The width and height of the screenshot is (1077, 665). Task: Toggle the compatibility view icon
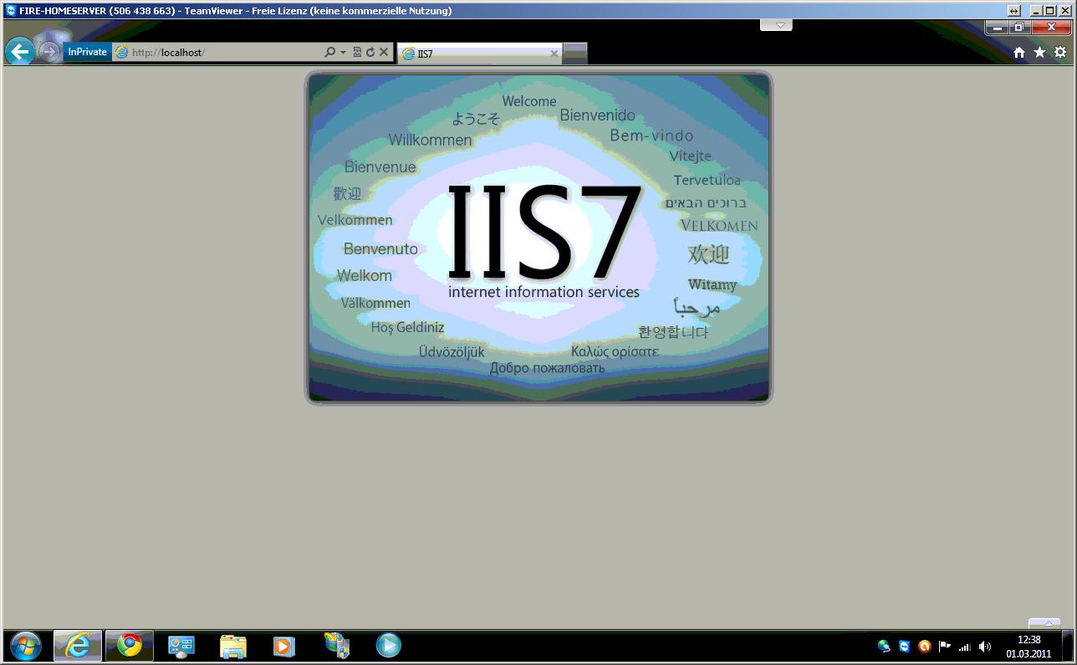coord(357,52)
